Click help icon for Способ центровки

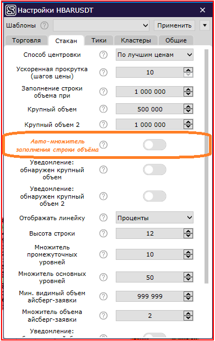104,55
